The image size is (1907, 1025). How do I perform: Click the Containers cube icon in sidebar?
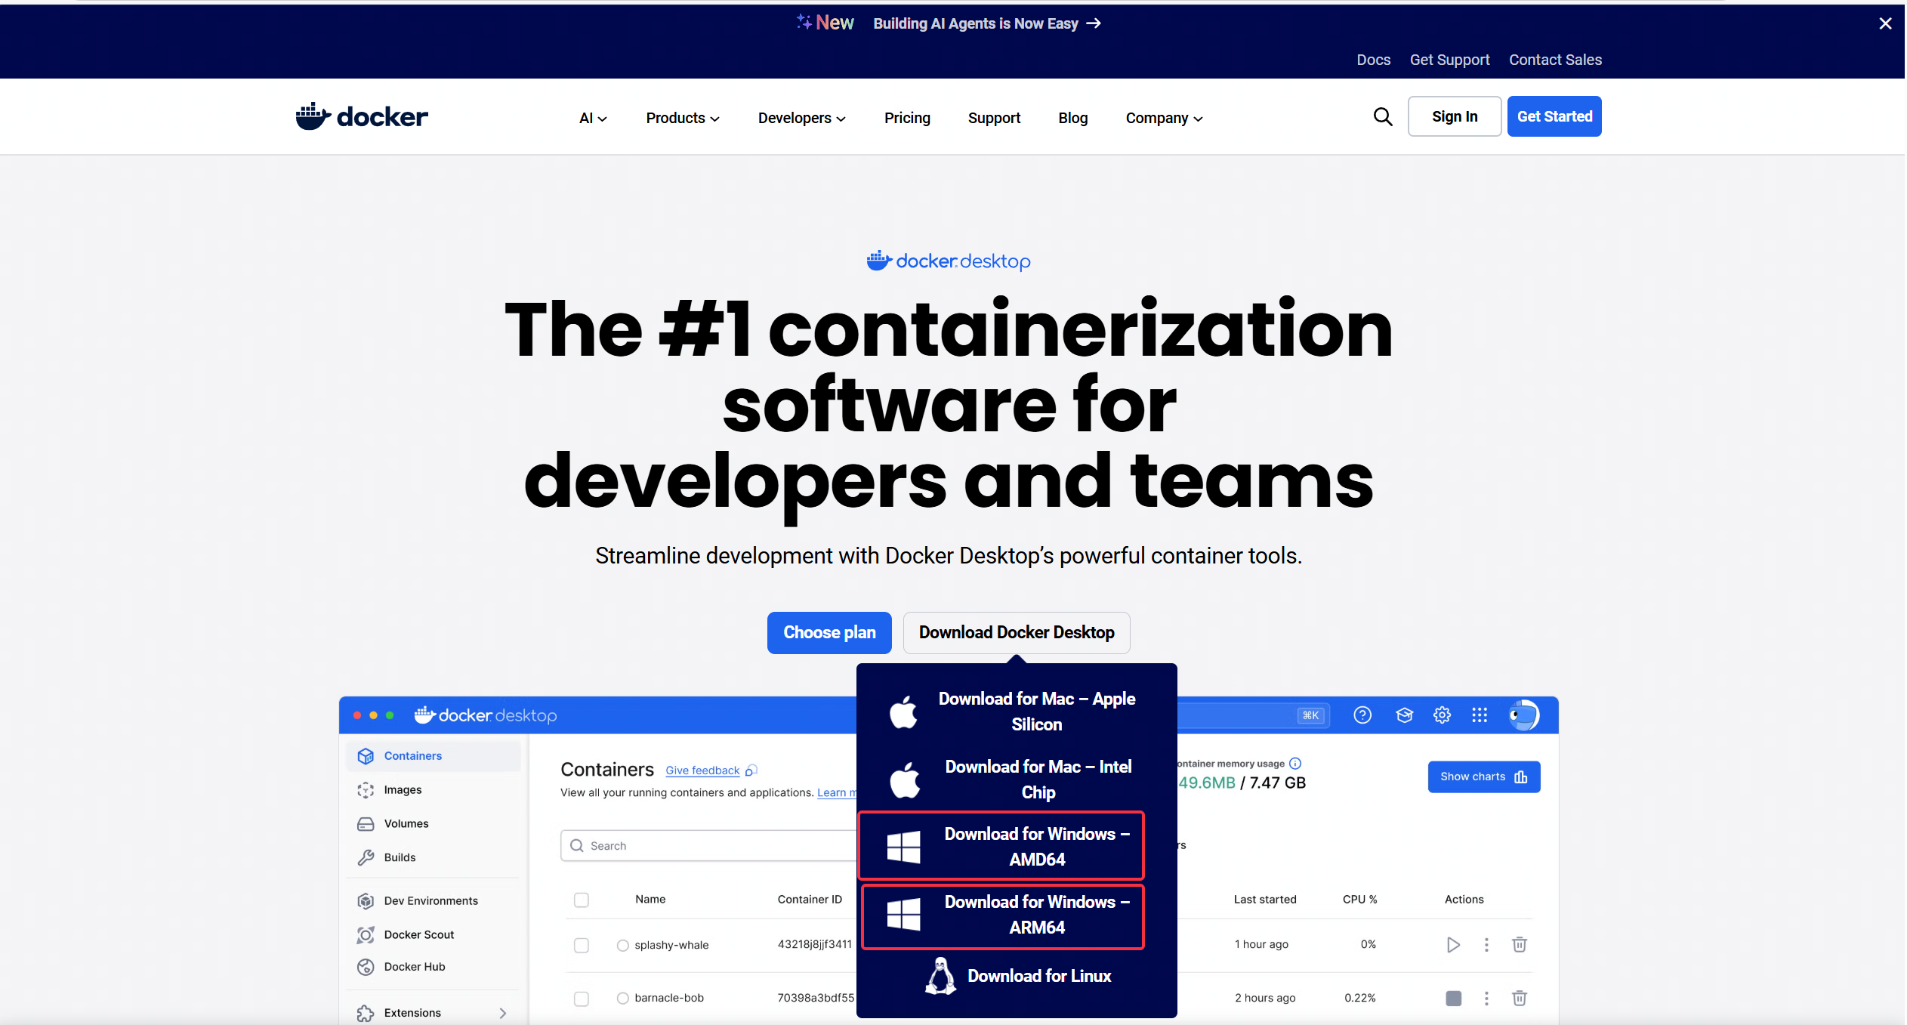coord(366,756)
